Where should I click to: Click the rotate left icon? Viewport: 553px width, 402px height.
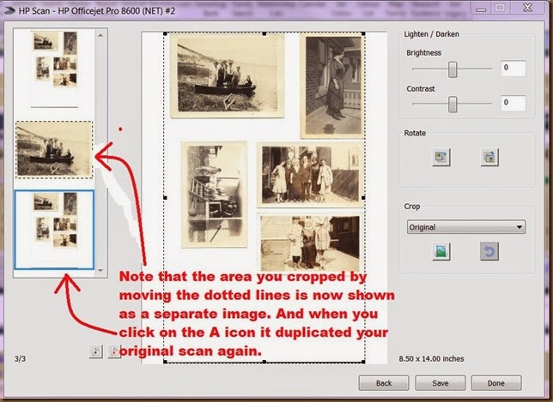tap(441, 157)
